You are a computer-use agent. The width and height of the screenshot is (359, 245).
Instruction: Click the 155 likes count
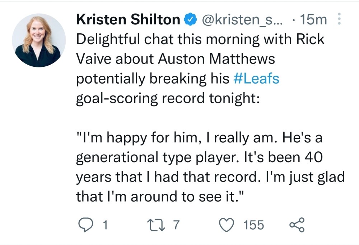pyautogui.click(x=253, y=225)
